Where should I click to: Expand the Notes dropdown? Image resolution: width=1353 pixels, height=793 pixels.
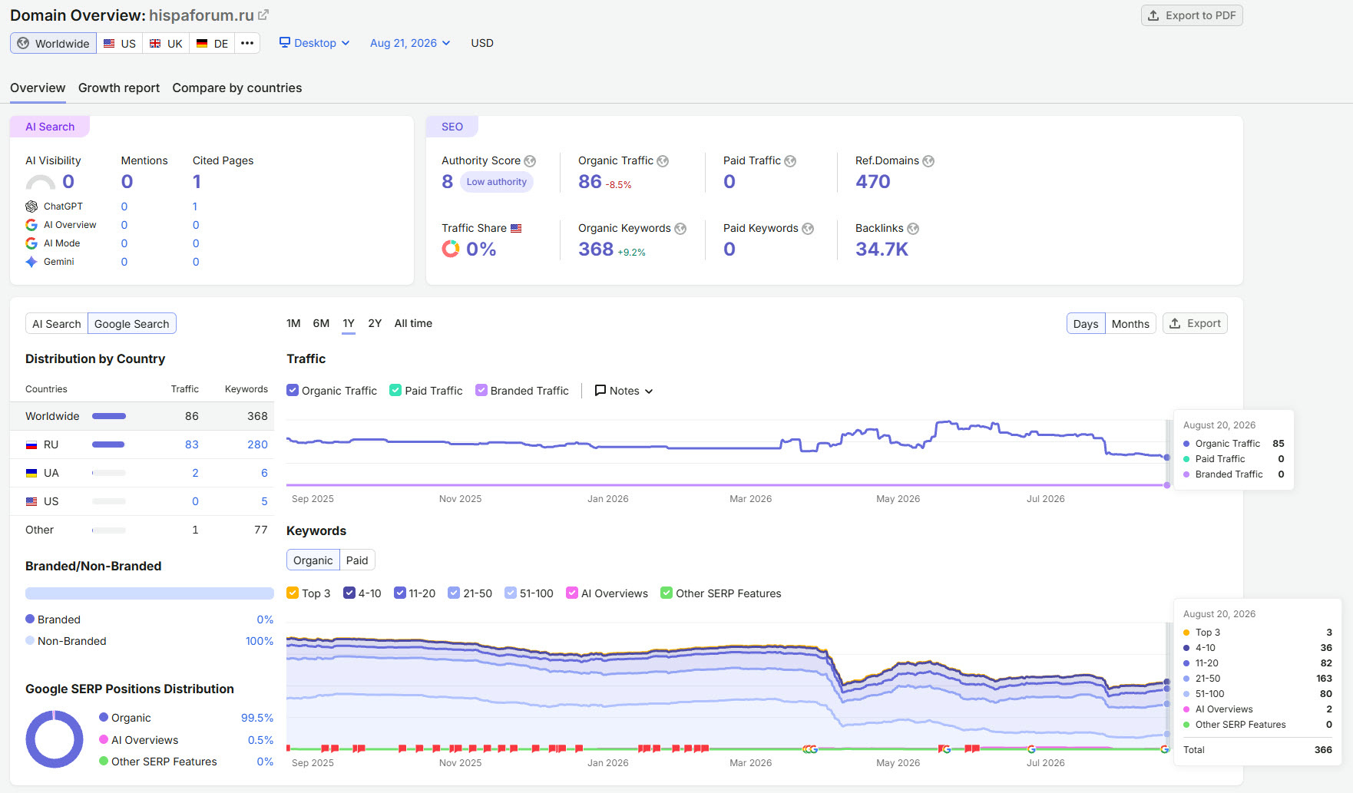click(624, 391)
